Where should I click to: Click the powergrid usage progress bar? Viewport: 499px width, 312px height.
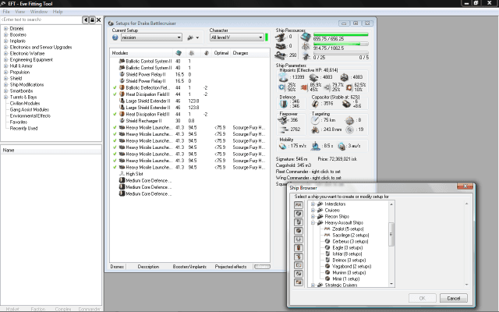pyautogui.click(x=341, y=44)
